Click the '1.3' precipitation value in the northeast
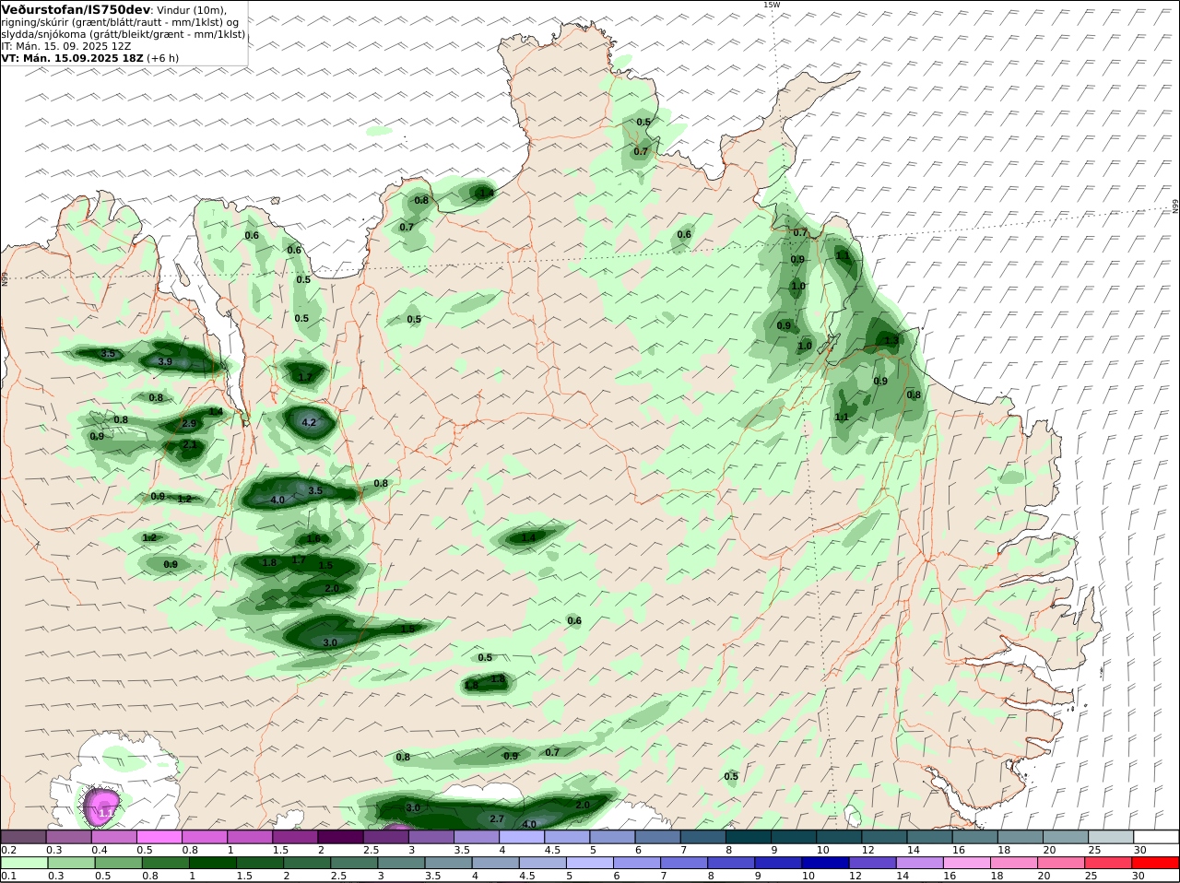 point(891,340)
